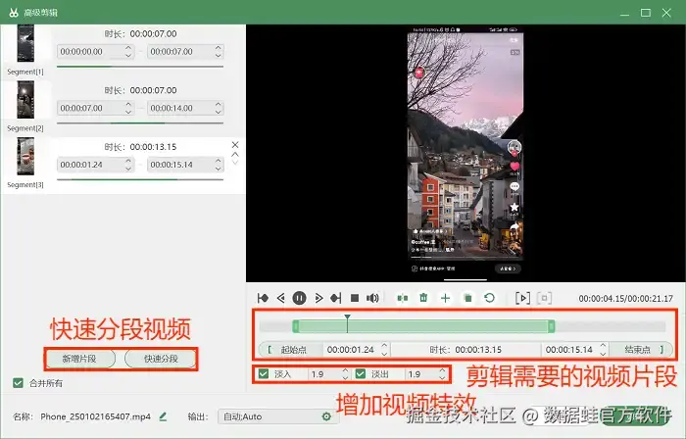The width and height of the screenshot is (686, 439).
Task: Click the app logo in title bar
Action: click(x=14, y=12)
